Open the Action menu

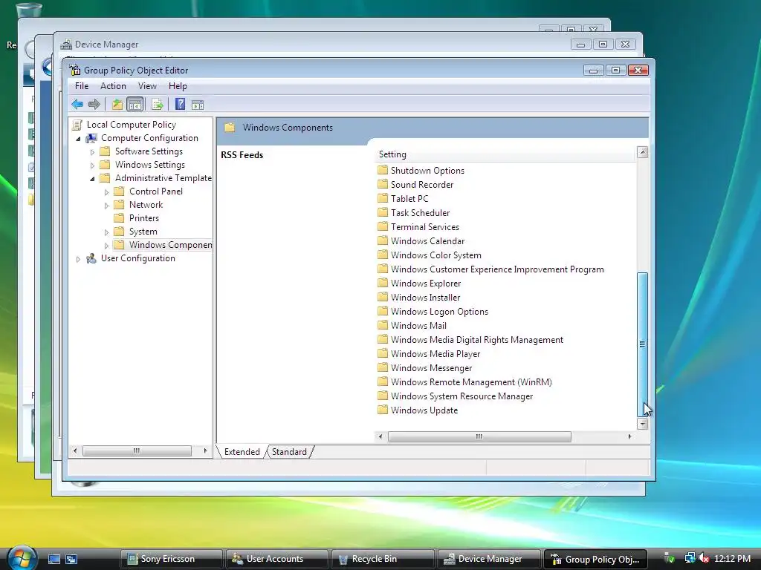point(113,86)
